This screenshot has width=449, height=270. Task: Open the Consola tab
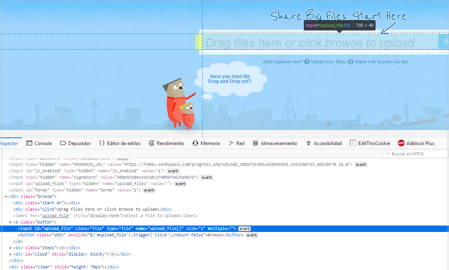39,143
